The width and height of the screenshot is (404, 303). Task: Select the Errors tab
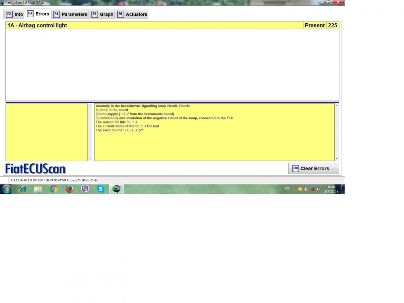38,14
